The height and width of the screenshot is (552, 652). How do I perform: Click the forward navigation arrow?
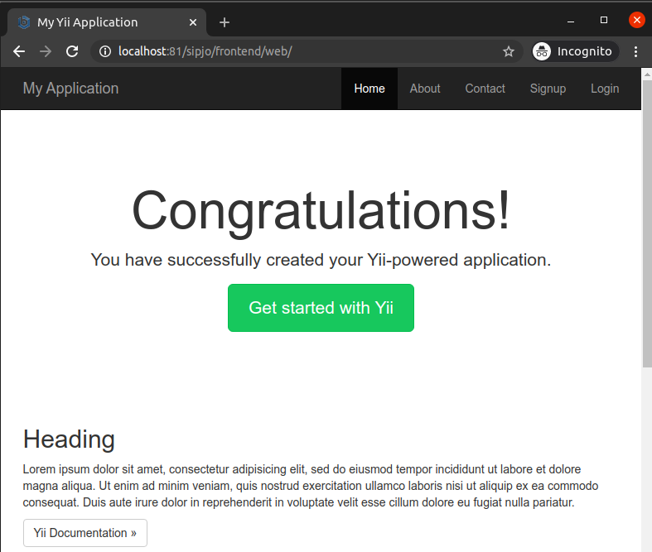click(x=46, y=51)
